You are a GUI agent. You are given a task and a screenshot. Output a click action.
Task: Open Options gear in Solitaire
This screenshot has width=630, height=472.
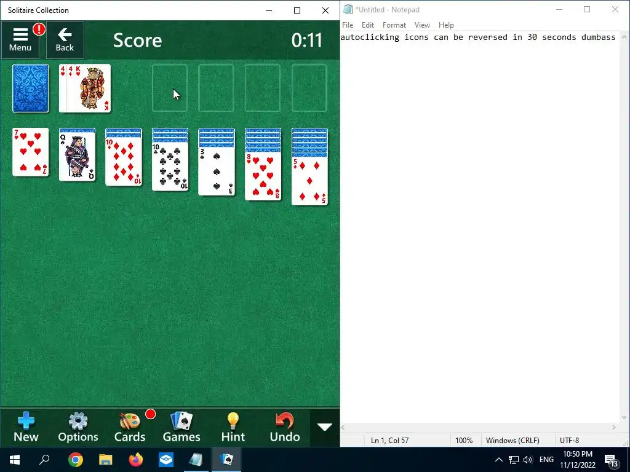click(78, 427)
